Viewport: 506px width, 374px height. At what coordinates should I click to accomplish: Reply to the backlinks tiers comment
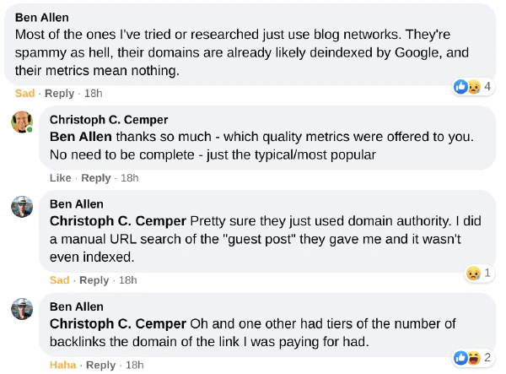click(x=100, y=365)
